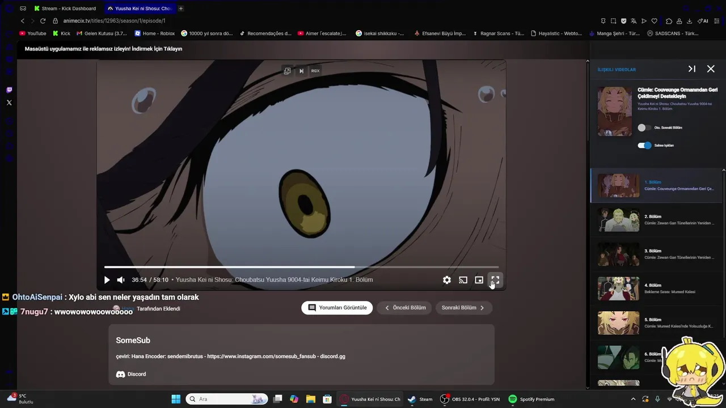Click the pin icon in browser toolbar
The image size is (726, 408).
(603, 21)
